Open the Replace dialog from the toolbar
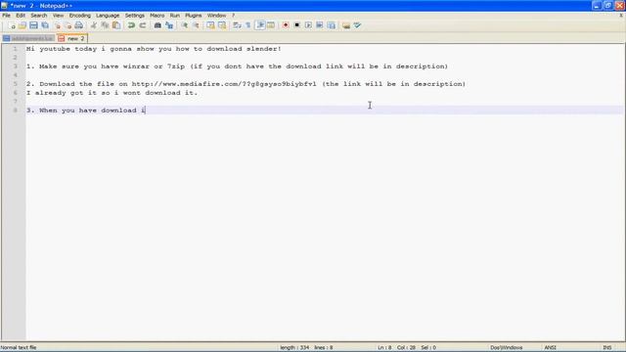The image size is (626, 352). (x=169, y=25)
